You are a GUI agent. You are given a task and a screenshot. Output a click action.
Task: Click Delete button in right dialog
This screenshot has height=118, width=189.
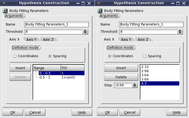(x=121, y=77)
